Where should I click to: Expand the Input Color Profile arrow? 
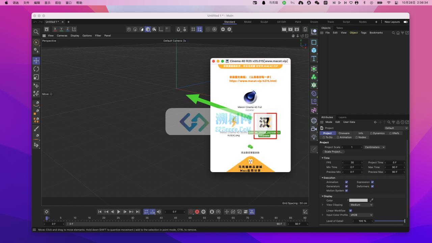tap(323, 215)
